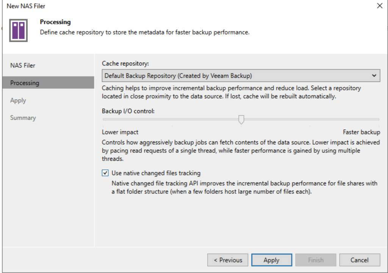Click the disabled Finish button
Screen dimensions: 388x273
(x=316, y=260)
